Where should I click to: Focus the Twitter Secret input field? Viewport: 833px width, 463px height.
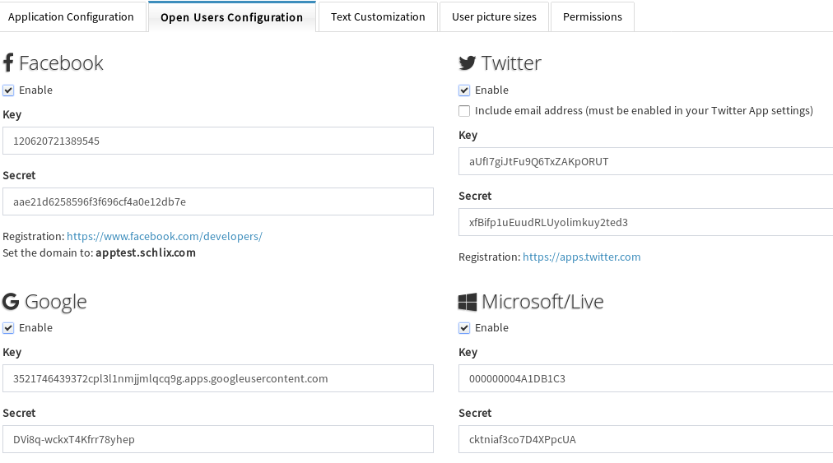(645, 223)
